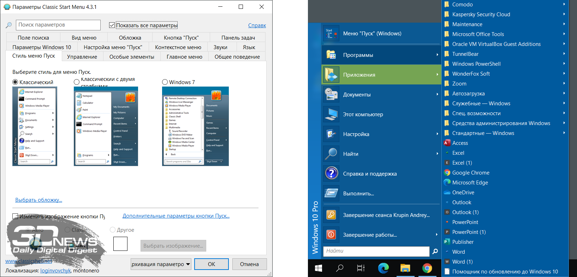Open 'Дополнительные параметры кнопки Пуск' link
The width and height of the screenshot is (577, 277).
pyautogui.click(x=176, y=216)
